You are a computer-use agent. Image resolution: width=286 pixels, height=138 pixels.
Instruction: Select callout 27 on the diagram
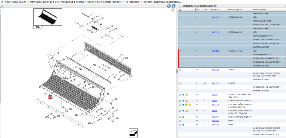[54, 119]
